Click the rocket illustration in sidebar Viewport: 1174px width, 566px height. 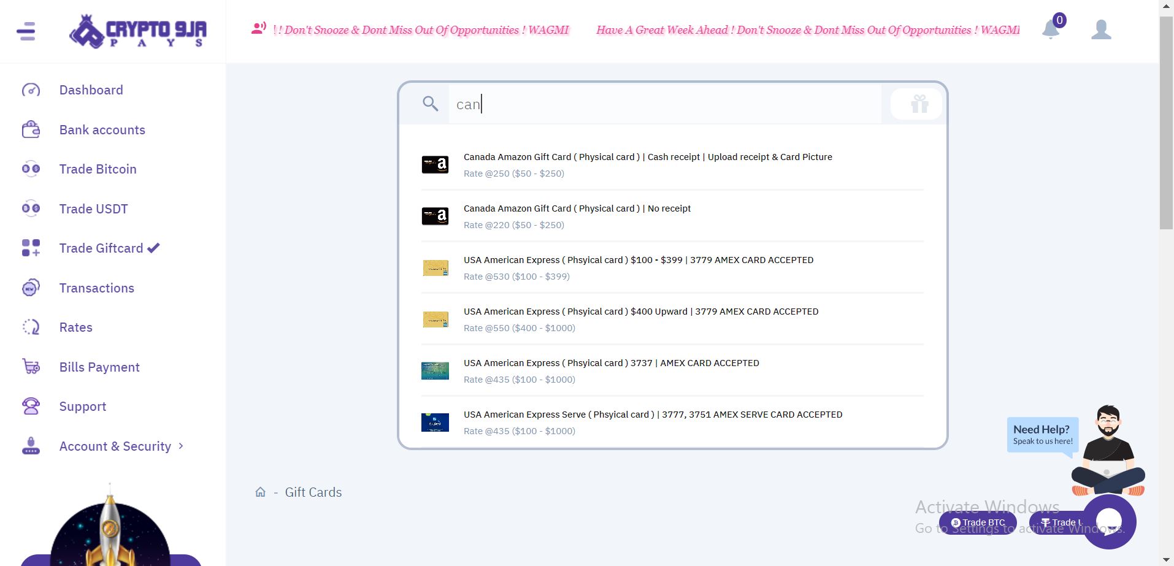[110, 526]
